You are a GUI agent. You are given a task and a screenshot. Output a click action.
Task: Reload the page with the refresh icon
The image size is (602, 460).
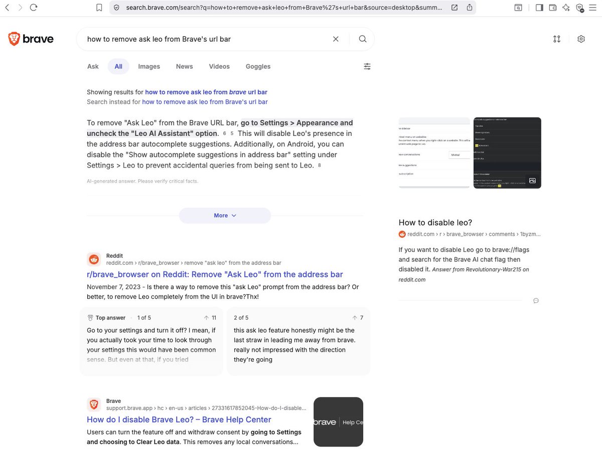pyautogui.click(x=34, y=8)
